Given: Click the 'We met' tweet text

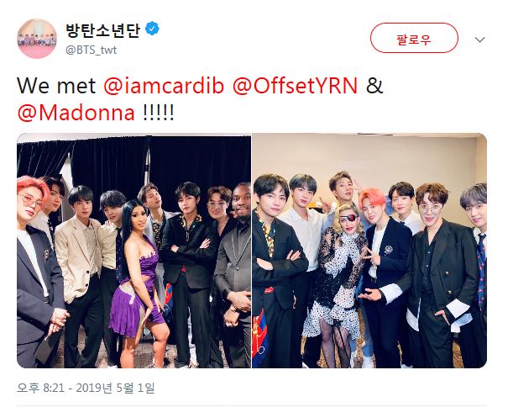Looking at the screenshot, I should pos(56,86).
